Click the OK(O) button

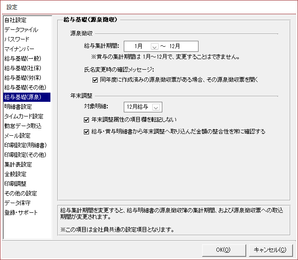(x=222, y=250)
